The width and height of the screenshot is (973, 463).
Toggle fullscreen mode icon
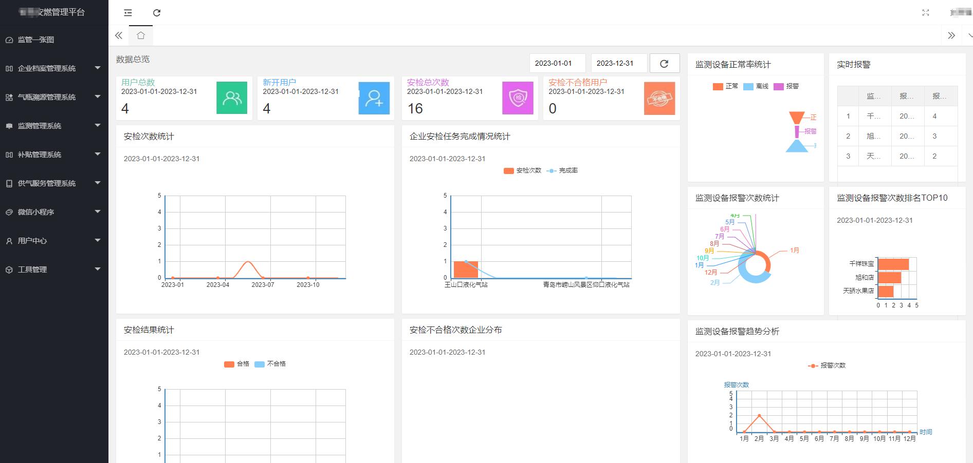pyautogui.click(x=925, y=13)
